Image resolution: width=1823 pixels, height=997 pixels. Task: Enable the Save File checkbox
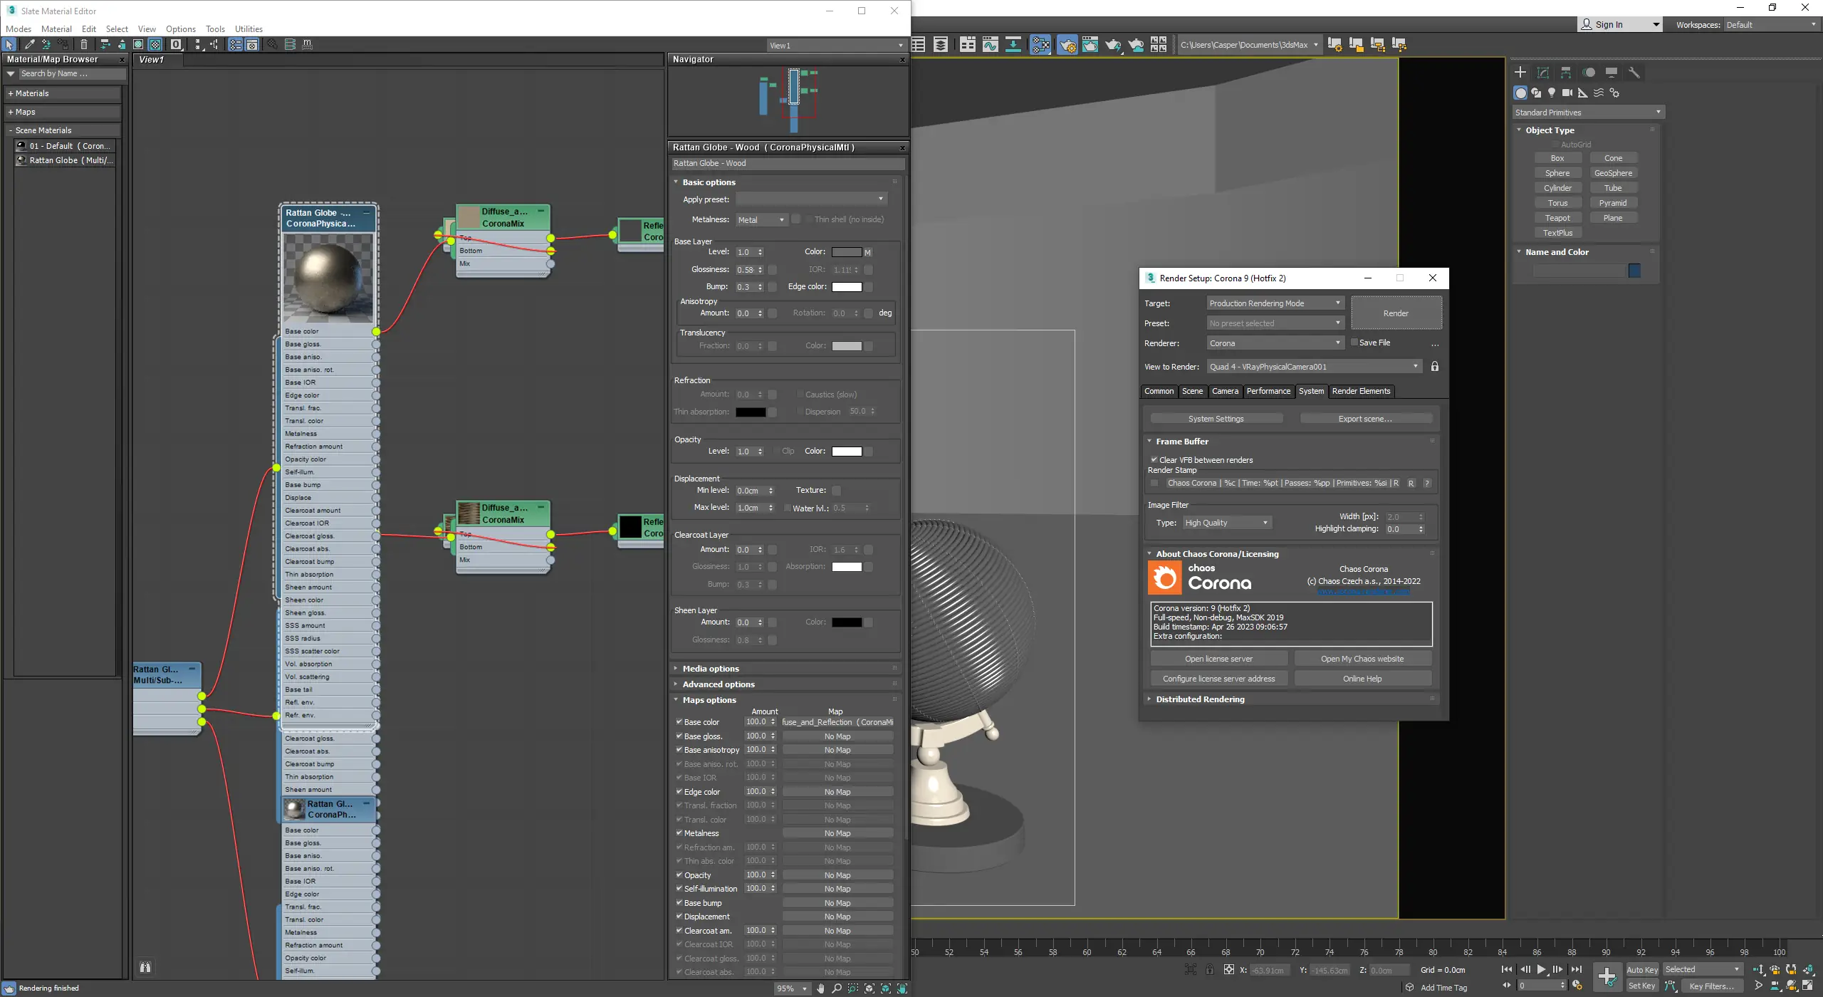coord(1354,343)
